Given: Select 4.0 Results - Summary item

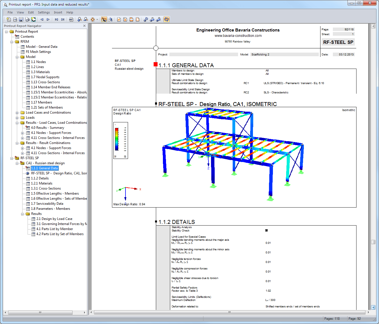Looking at the screenshot, I should [x=48, y=128].
